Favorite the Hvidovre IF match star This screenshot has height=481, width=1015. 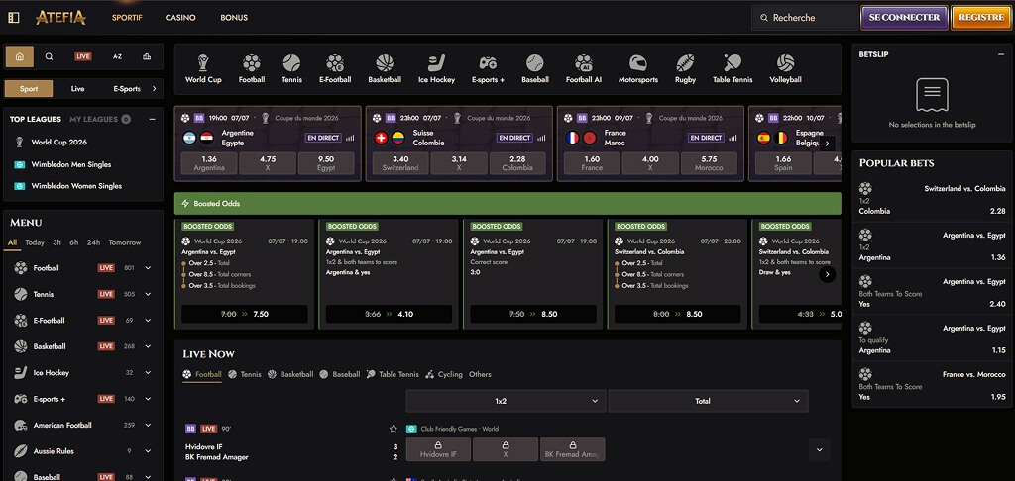[393, 429]
